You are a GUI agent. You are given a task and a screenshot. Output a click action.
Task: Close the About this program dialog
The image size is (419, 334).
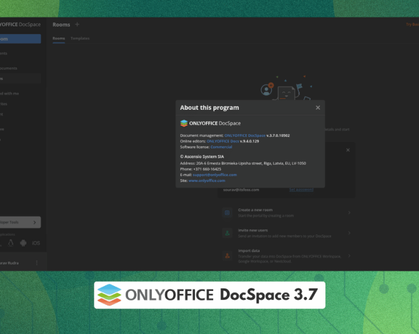(318, 107)
